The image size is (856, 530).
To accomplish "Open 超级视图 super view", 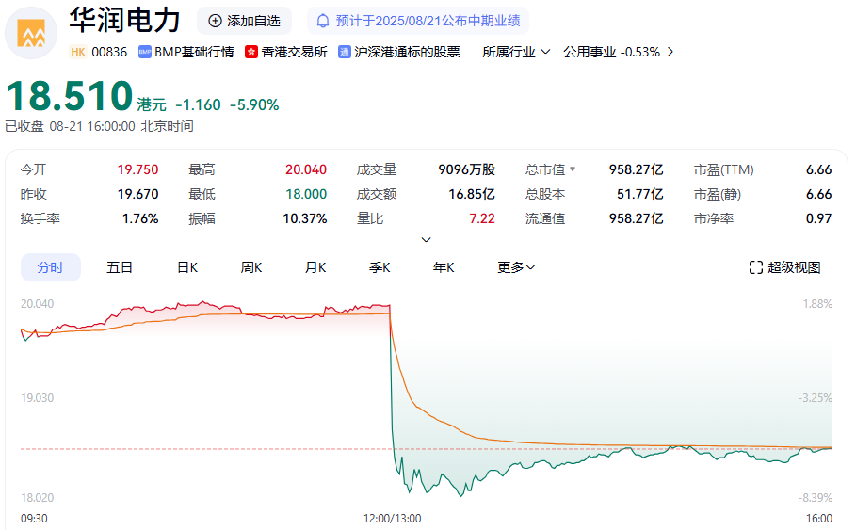I will [785, 267].
